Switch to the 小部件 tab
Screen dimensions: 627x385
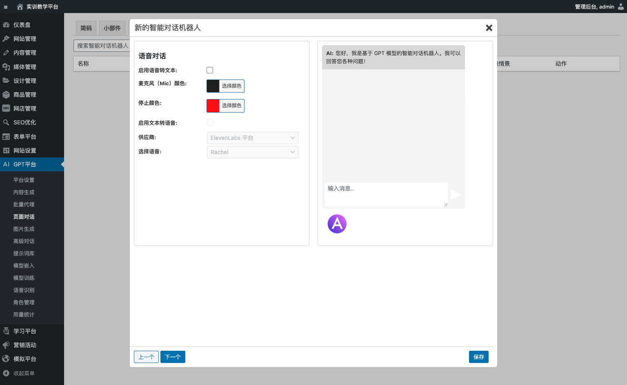(x=112, y=28)
